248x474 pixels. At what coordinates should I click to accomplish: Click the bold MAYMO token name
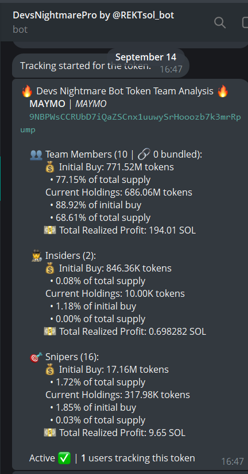pyautogui.click(x=47, y=104)
